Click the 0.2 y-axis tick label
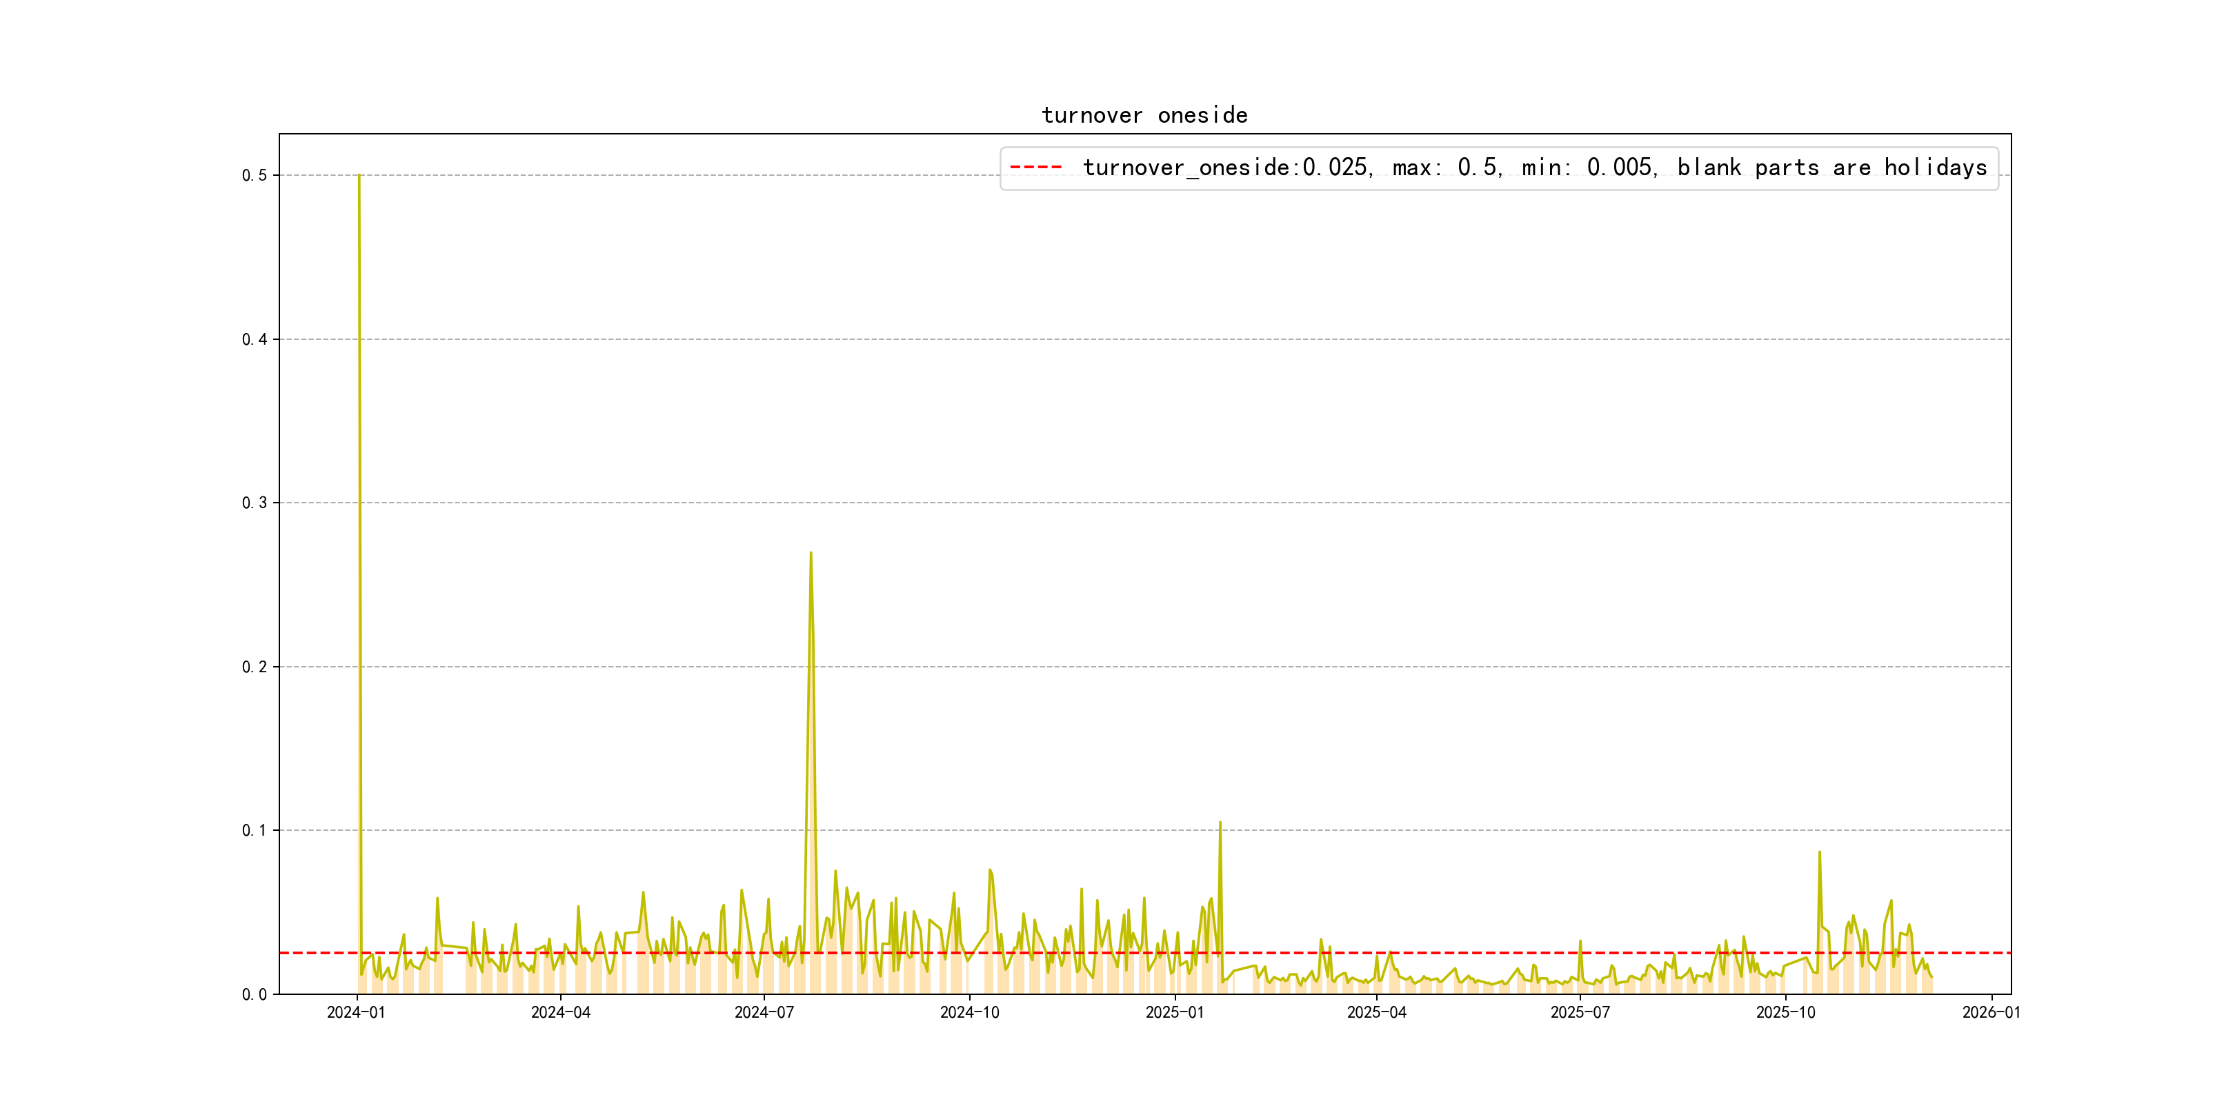The image size is (2235, 1117). pyautogui.click(x=255, y=667)
